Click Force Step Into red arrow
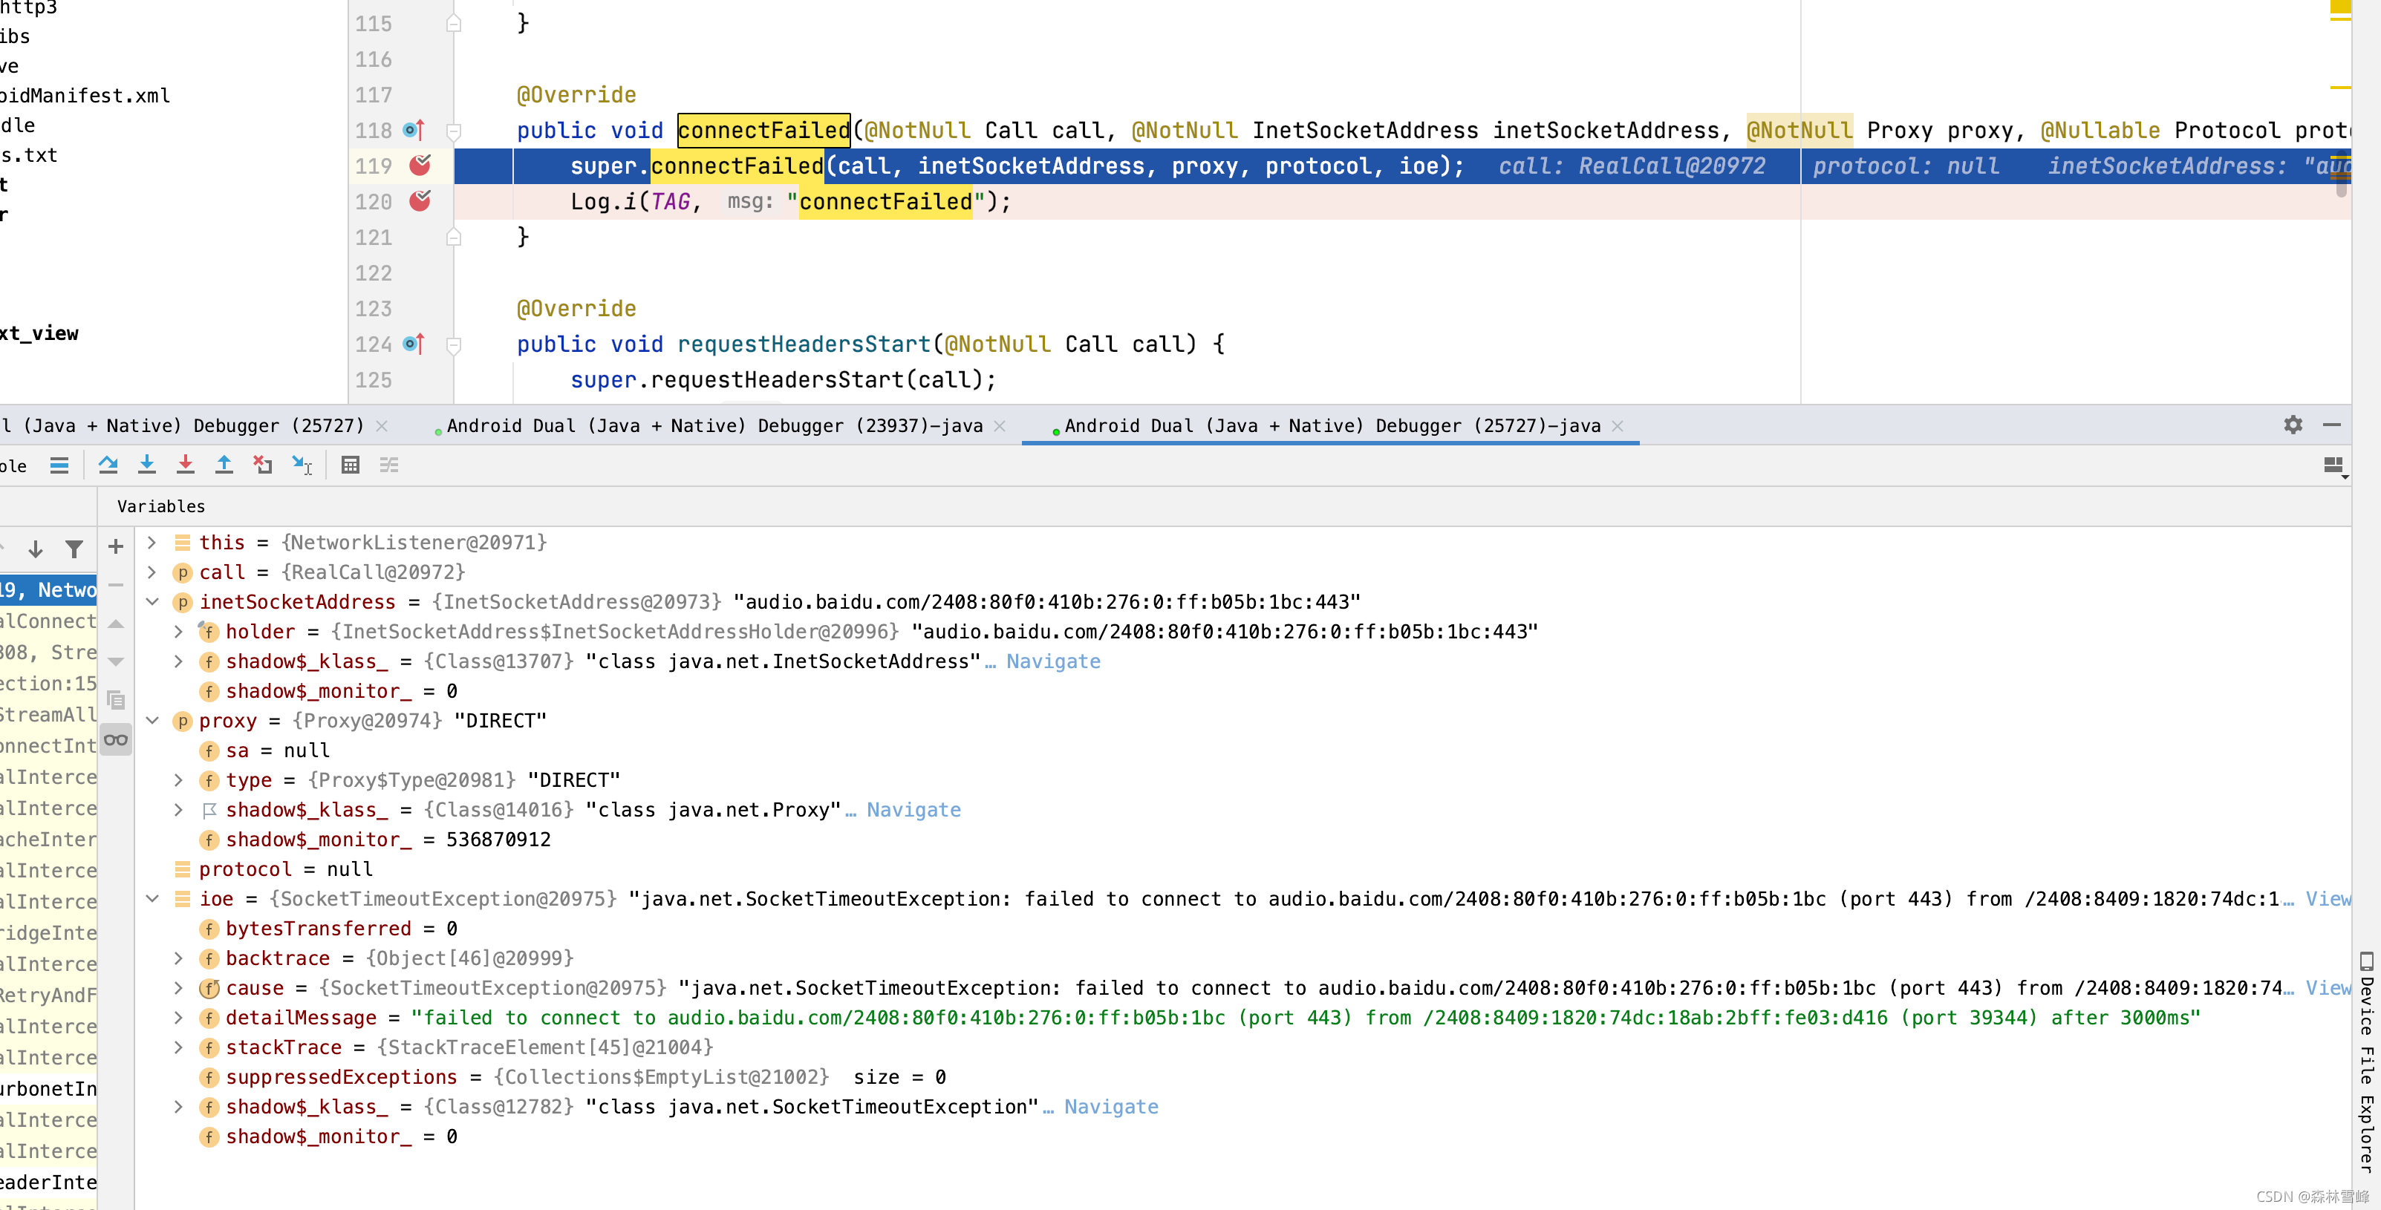This screenshot has height=1210, width=2381. click(186, 465)
